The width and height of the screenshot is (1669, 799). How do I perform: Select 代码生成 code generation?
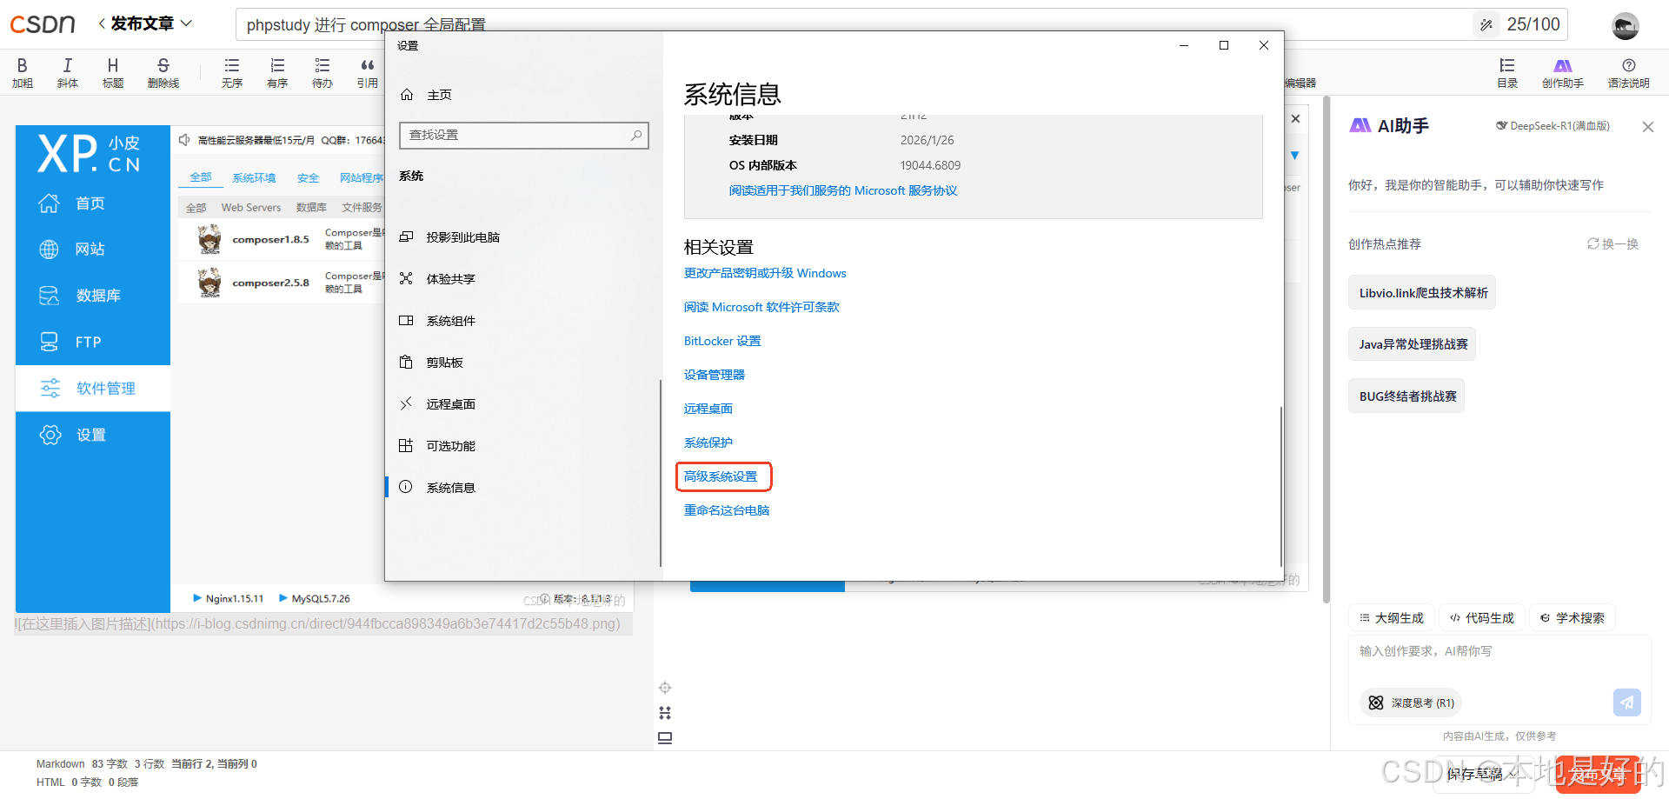(1482, 618)
